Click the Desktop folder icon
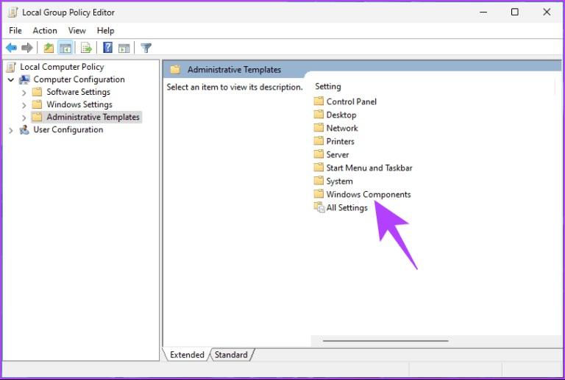Image resolution: width=565 pixels, height=380 pixels. (x=319, y=115)
